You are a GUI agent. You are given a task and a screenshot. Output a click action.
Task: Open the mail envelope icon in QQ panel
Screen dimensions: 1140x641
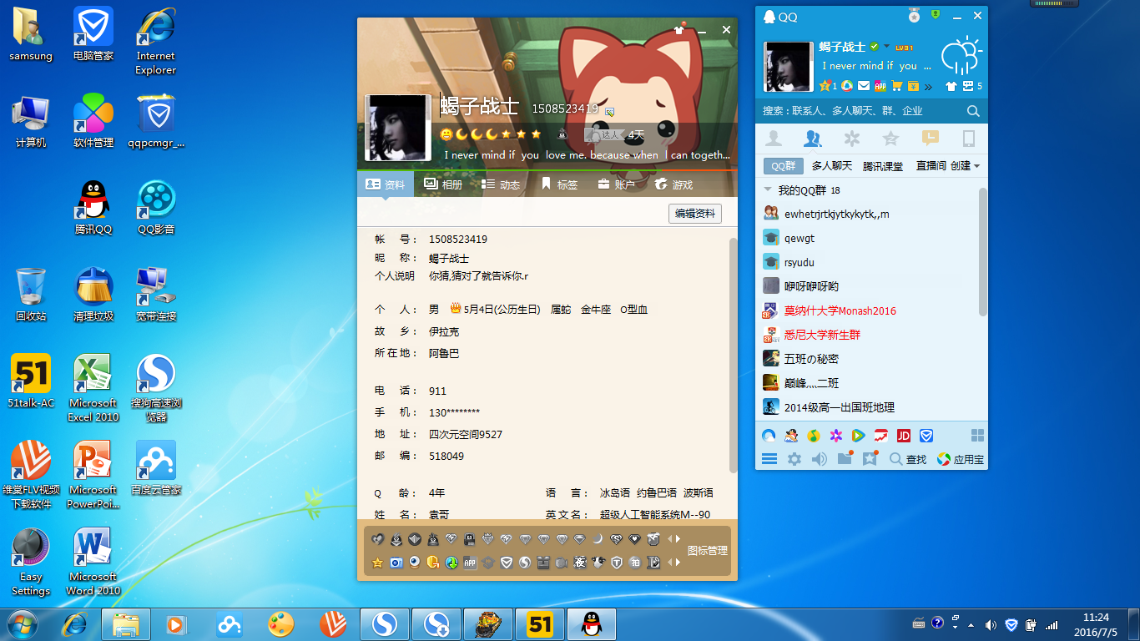click(x=864, y=86)
